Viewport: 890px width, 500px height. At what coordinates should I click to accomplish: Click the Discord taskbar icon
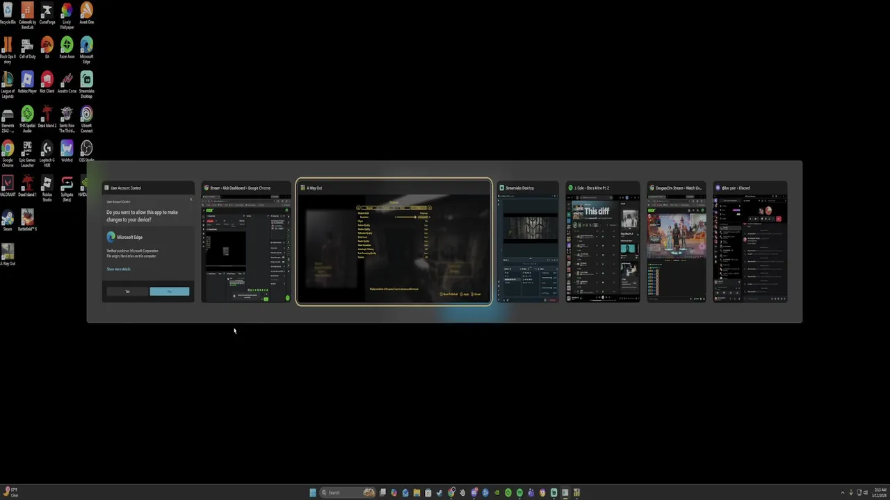pyautogui.click(x=474, y=492)
